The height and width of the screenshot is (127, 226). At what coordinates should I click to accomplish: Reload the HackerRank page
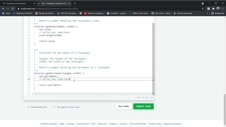[x=13, y=8]
